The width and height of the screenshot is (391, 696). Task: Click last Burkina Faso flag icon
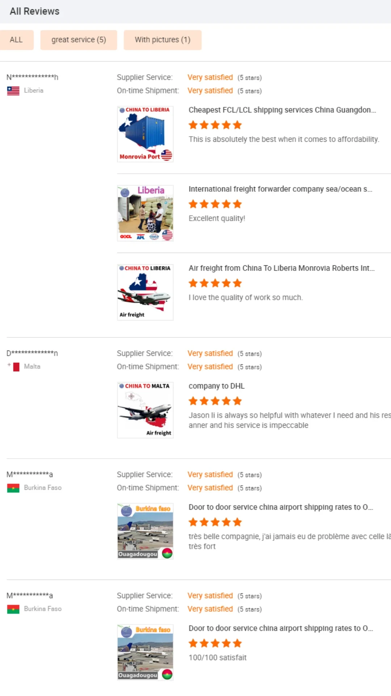tap(13, 609)
